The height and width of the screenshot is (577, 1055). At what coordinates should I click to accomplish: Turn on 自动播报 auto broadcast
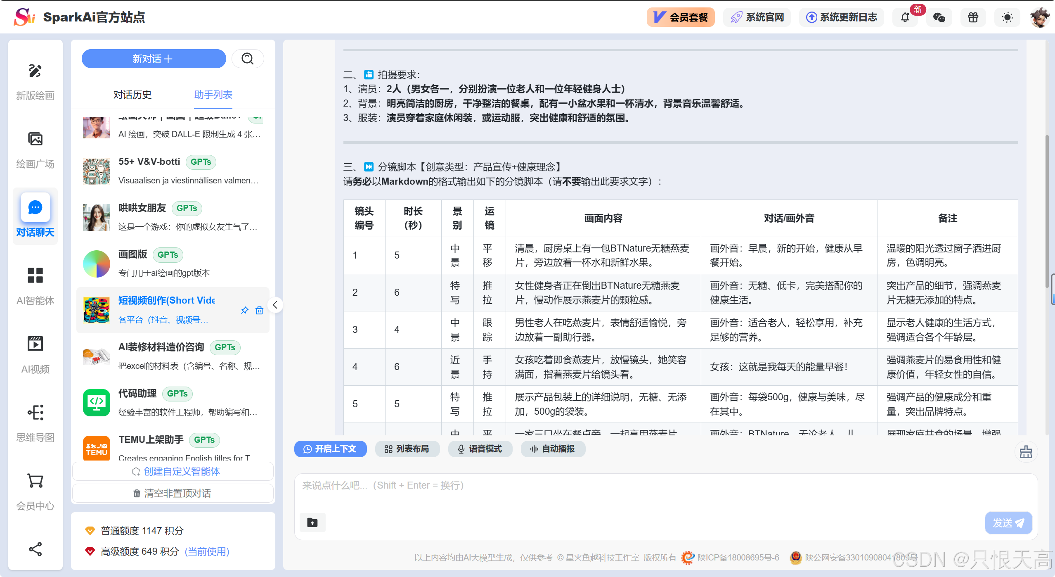coord(553,449)
